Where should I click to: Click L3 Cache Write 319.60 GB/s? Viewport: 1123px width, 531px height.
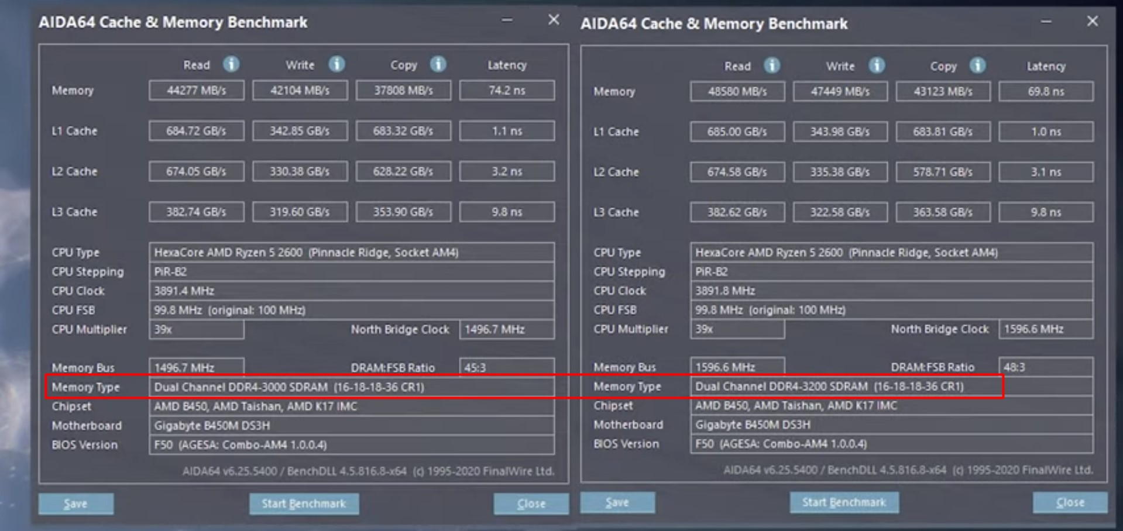(300, 212)
